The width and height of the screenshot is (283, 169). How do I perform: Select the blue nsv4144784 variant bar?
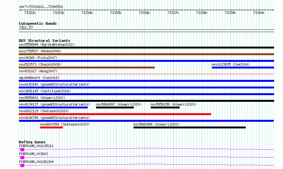point(146,121)
